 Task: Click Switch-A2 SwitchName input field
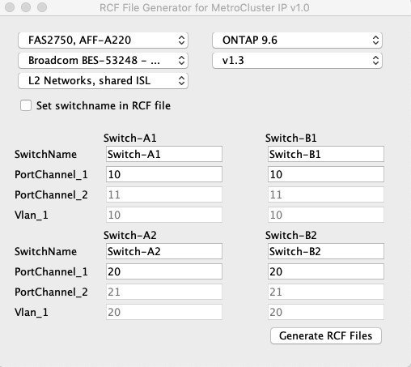tap(164, 251)
